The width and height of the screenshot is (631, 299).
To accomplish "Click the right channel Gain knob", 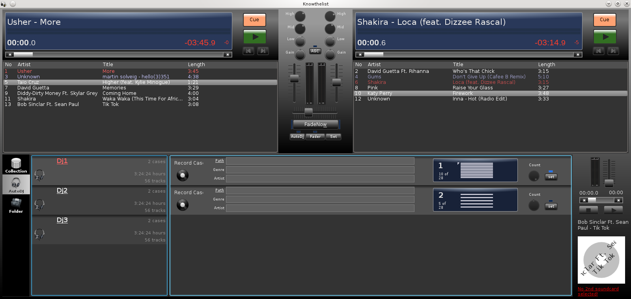I will [330, 54].
